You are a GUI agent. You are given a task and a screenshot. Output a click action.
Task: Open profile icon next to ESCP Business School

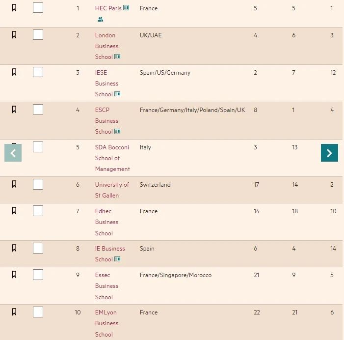tap(117, 132)
